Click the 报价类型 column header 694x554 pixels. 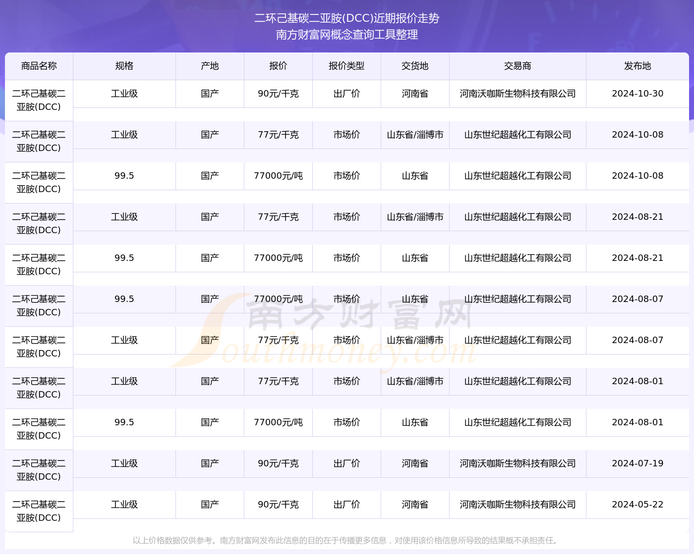coord(347,66)
